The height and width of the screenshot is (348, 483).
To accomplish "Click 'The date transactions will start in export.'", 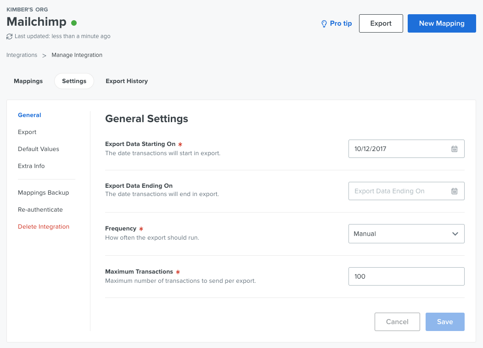I will [163, 153].
